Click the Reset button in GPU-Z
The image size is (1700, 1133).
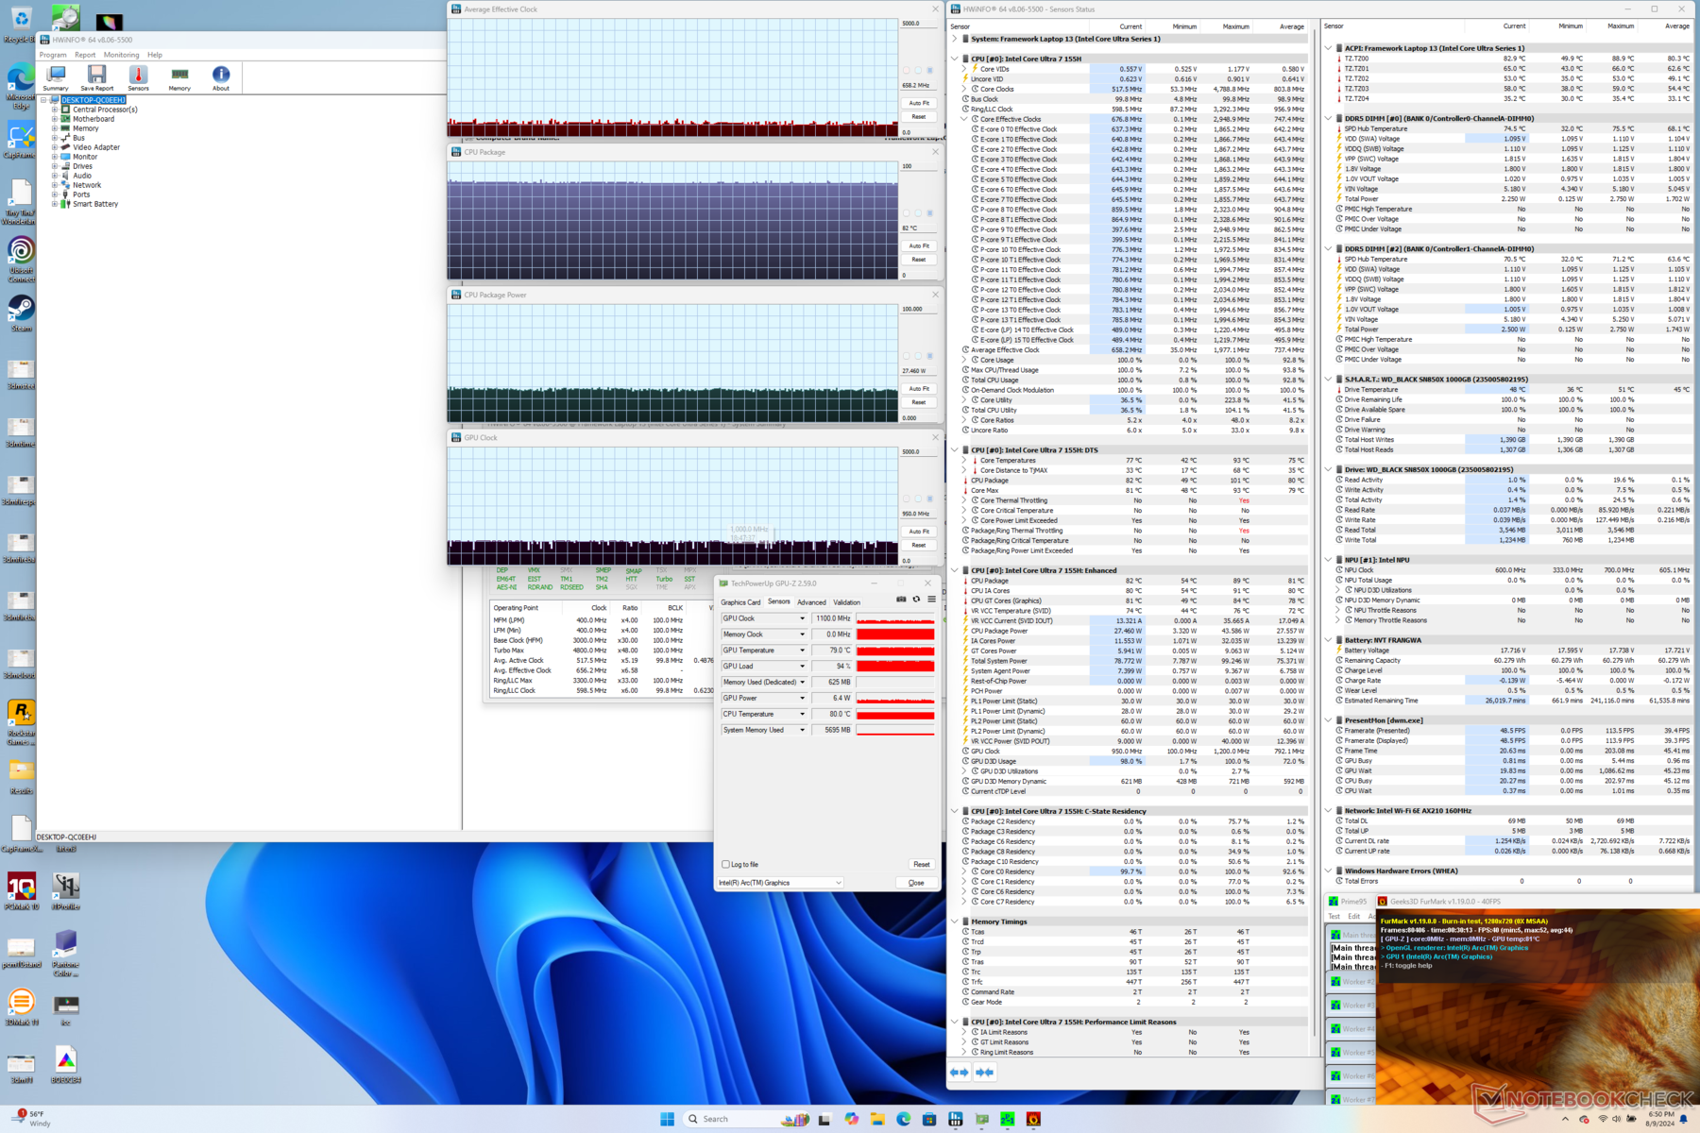921,864
